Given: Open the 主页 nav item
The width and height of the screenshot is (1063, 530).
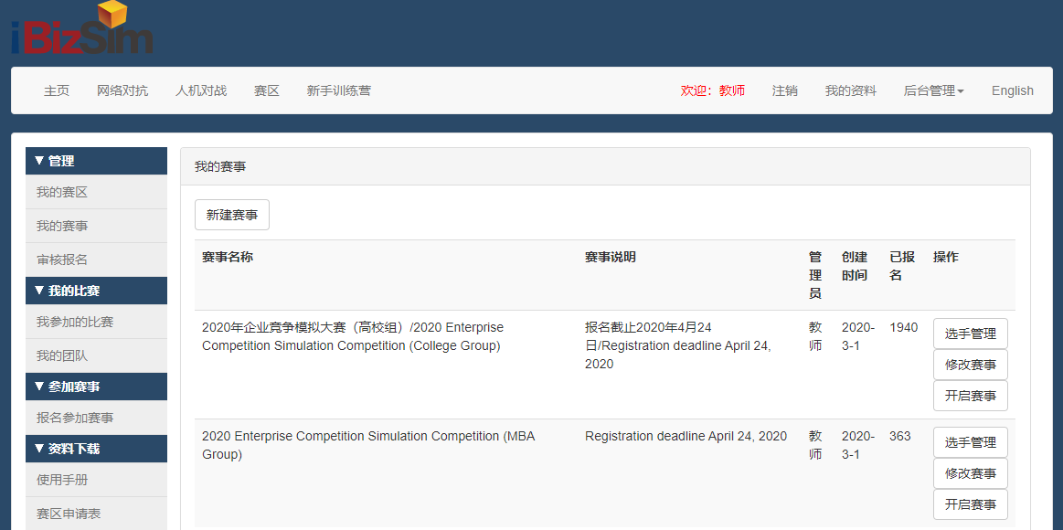Looking at the screenshot, I should pos(57,90).
